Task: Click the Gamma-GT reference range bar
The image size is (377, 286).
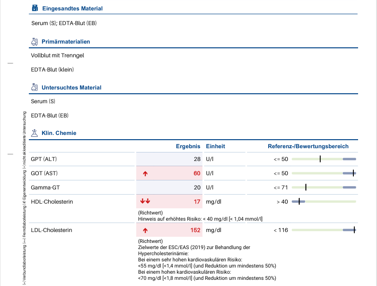Action: click(324, 188)
